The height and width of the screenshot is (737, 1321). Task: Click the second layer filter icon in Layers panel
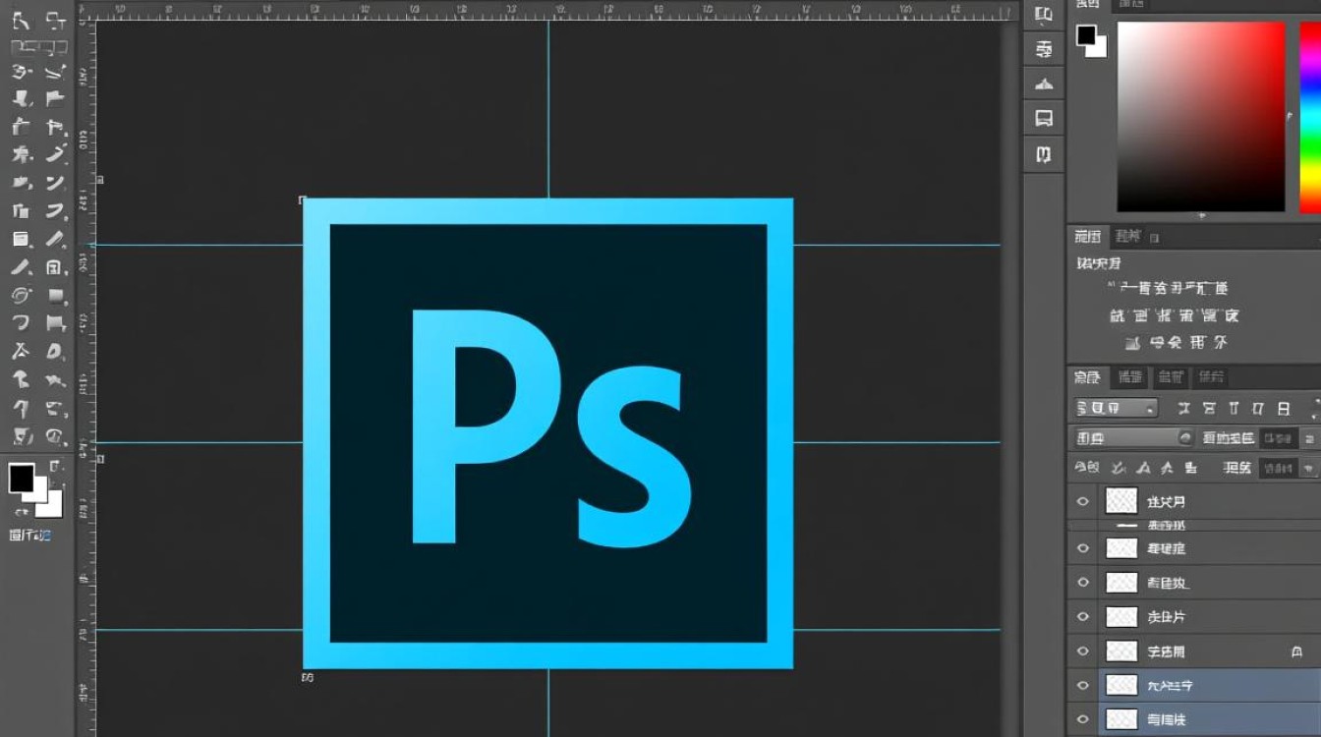pos(1209,408)
